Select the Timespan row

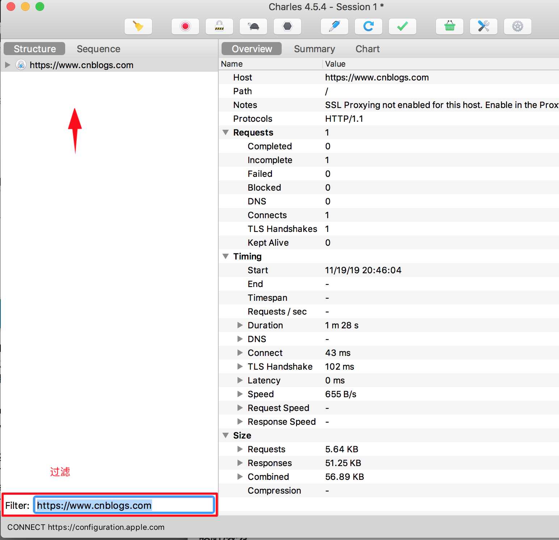click(389, 298)
